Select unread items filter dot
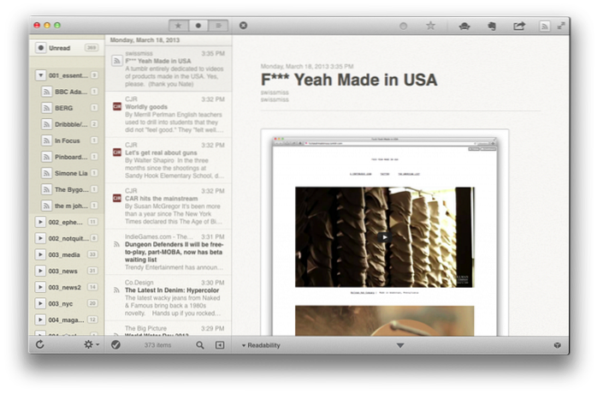This screenshot has height=394, width=597. 198,26
